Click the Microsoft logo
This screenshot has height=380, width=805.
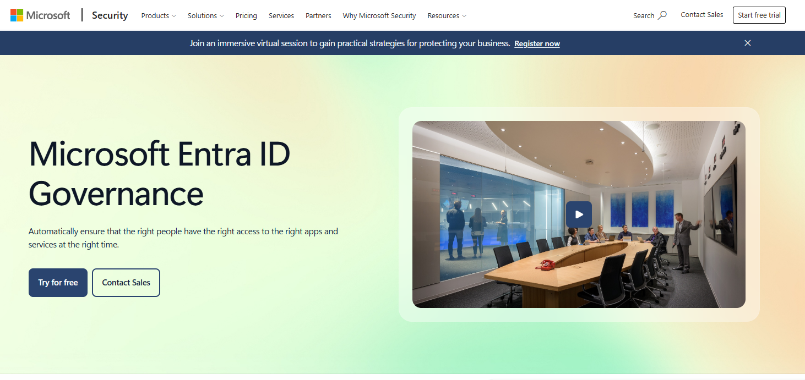click(x=40, y=15)
